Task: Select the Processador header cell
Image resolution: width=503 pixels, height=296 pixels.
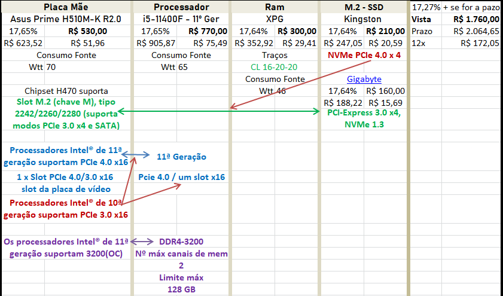Action: click(181, 7)
